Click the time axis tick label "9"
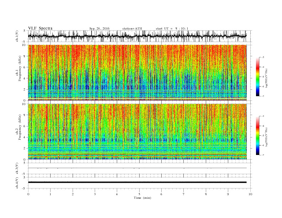 (x=228, y=194)
